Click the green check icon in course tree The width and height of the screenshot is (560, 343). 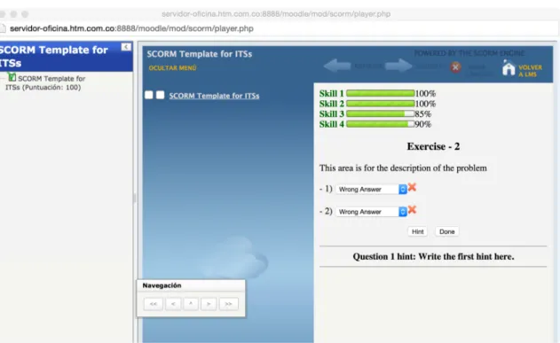click(x=12, y=76)
